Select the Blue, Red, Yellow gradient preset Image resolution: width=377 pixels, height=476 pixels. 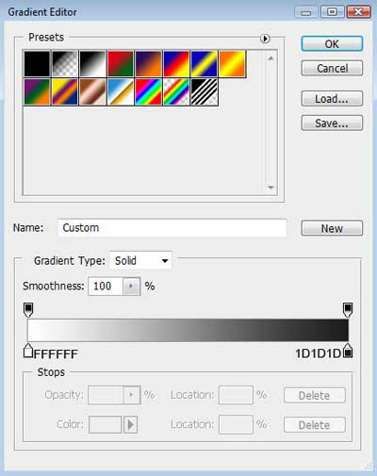(176, 64)
